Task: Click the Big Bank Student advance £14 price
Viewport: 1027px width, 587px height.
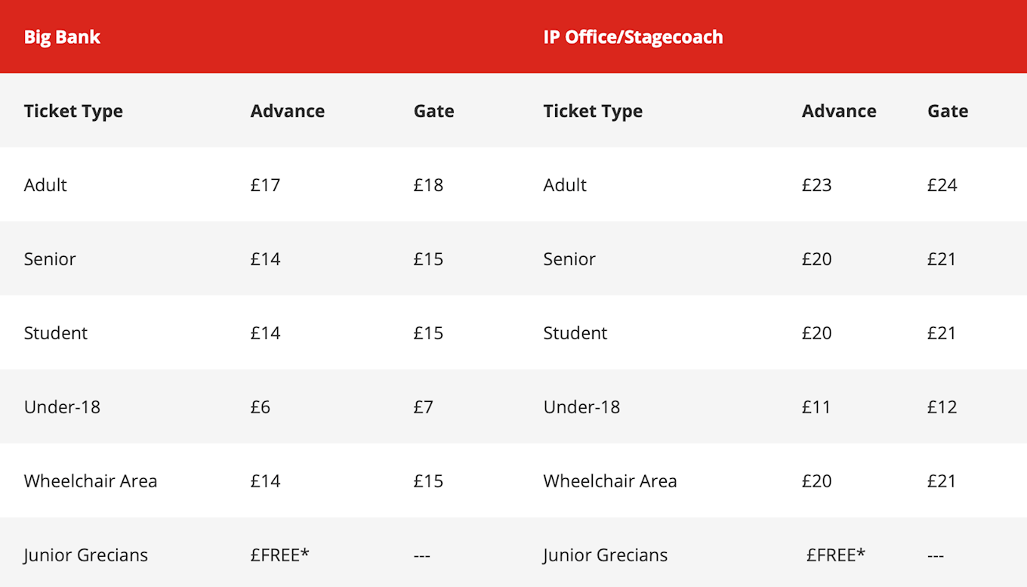Action: tap(265, 333)
